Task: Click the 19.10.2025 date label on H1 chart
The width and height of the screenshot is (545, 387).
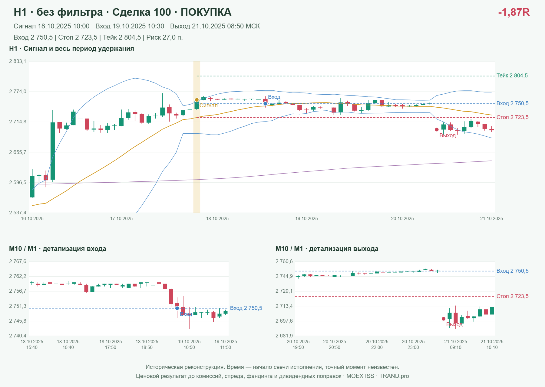Action: pyautogui.click(x=306, y=219)
